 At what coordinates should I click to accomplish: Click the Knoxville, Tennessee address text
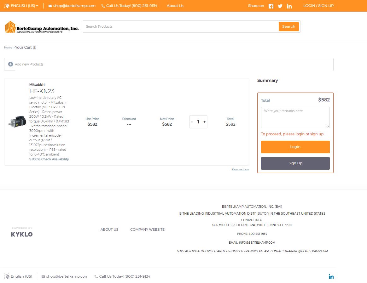click(x=252, y=225)
